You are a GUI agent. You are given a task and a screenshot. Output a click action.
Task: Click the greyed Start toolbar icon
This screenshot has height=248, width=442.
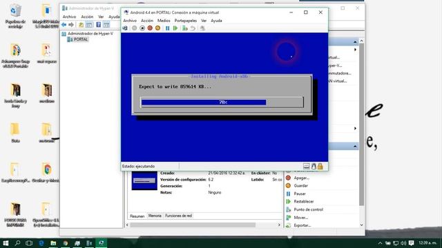[135, 28]
